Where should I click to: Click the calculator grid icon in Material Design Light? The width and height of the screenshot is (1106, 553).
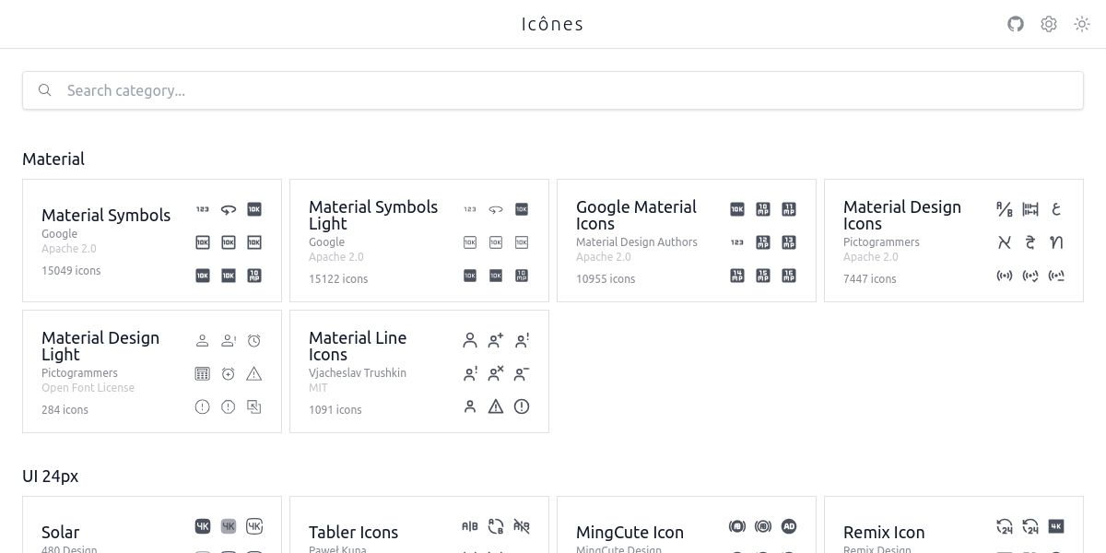[x=203, y=373]
